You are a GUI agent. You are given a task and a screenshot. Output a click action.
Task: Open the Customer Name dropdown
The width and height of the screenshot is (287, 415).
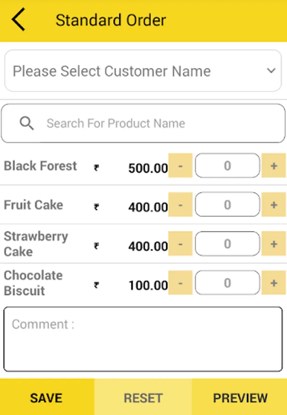(x=143, y=71)
